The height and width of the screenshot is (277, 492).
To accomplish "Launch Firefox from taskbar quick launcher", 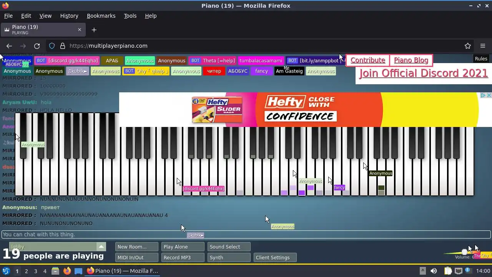I will [x=67, y=271].
